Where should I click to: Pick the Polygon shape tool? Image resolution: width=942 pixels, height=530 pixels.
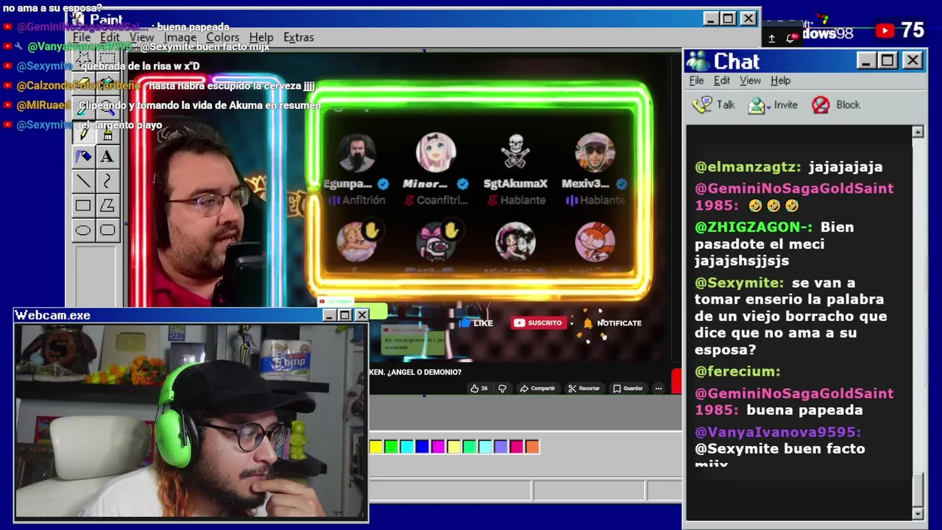tap(107, 206)
